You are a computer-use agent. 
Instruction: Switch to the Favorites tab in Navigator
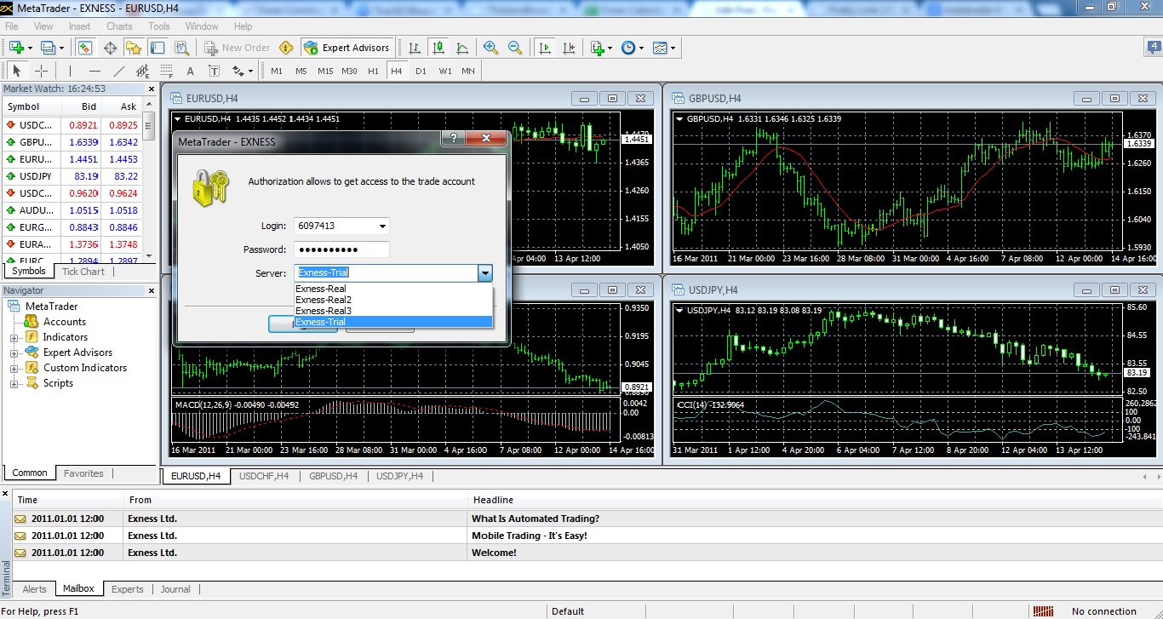point(83,473)
